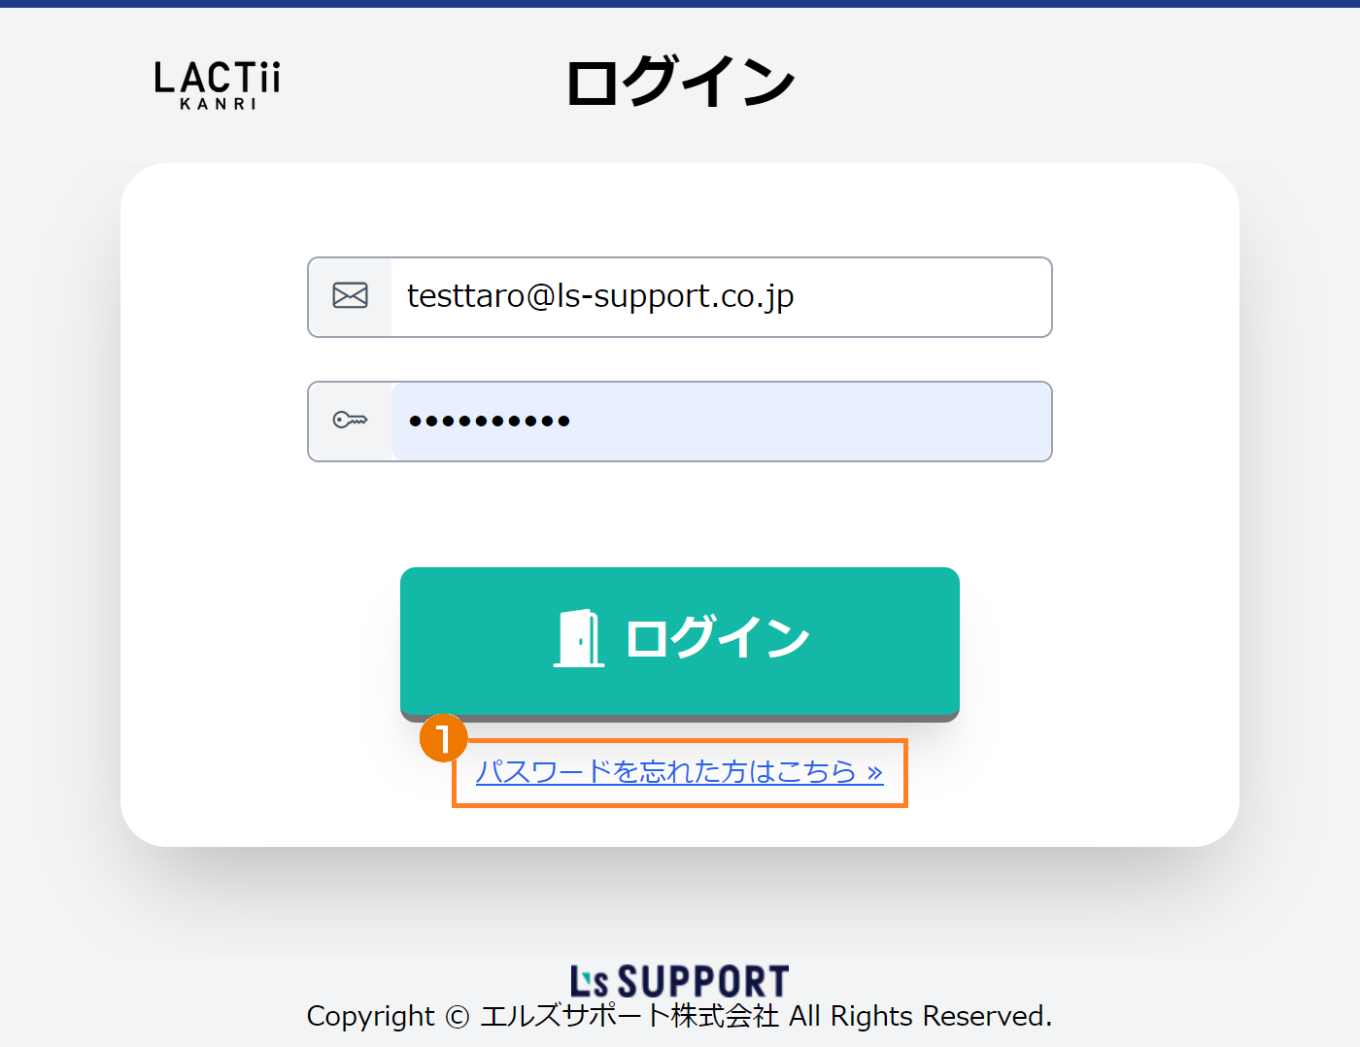The height and width of the screenshot is (1047, 1360).
Task: Click the © symbol in the footer
Action: click(x=457, y=1017)
